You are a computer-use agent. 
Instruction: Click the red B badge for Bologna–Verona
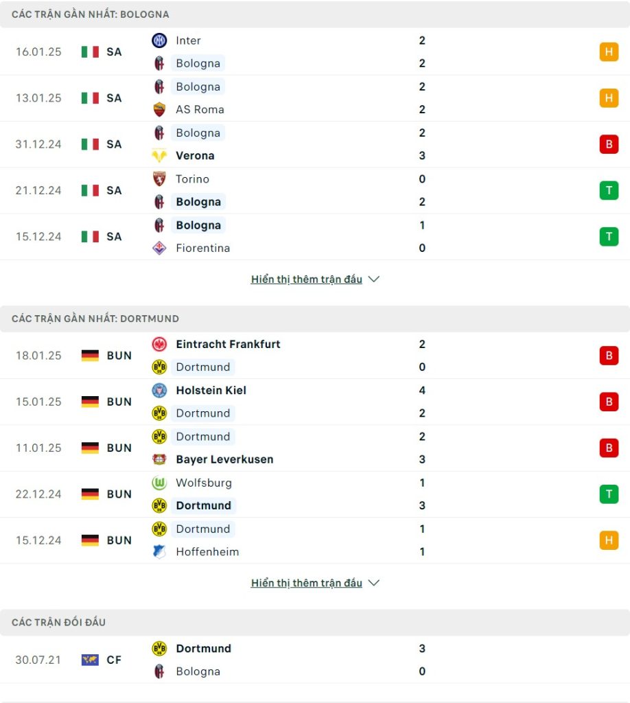click(609, 144)
